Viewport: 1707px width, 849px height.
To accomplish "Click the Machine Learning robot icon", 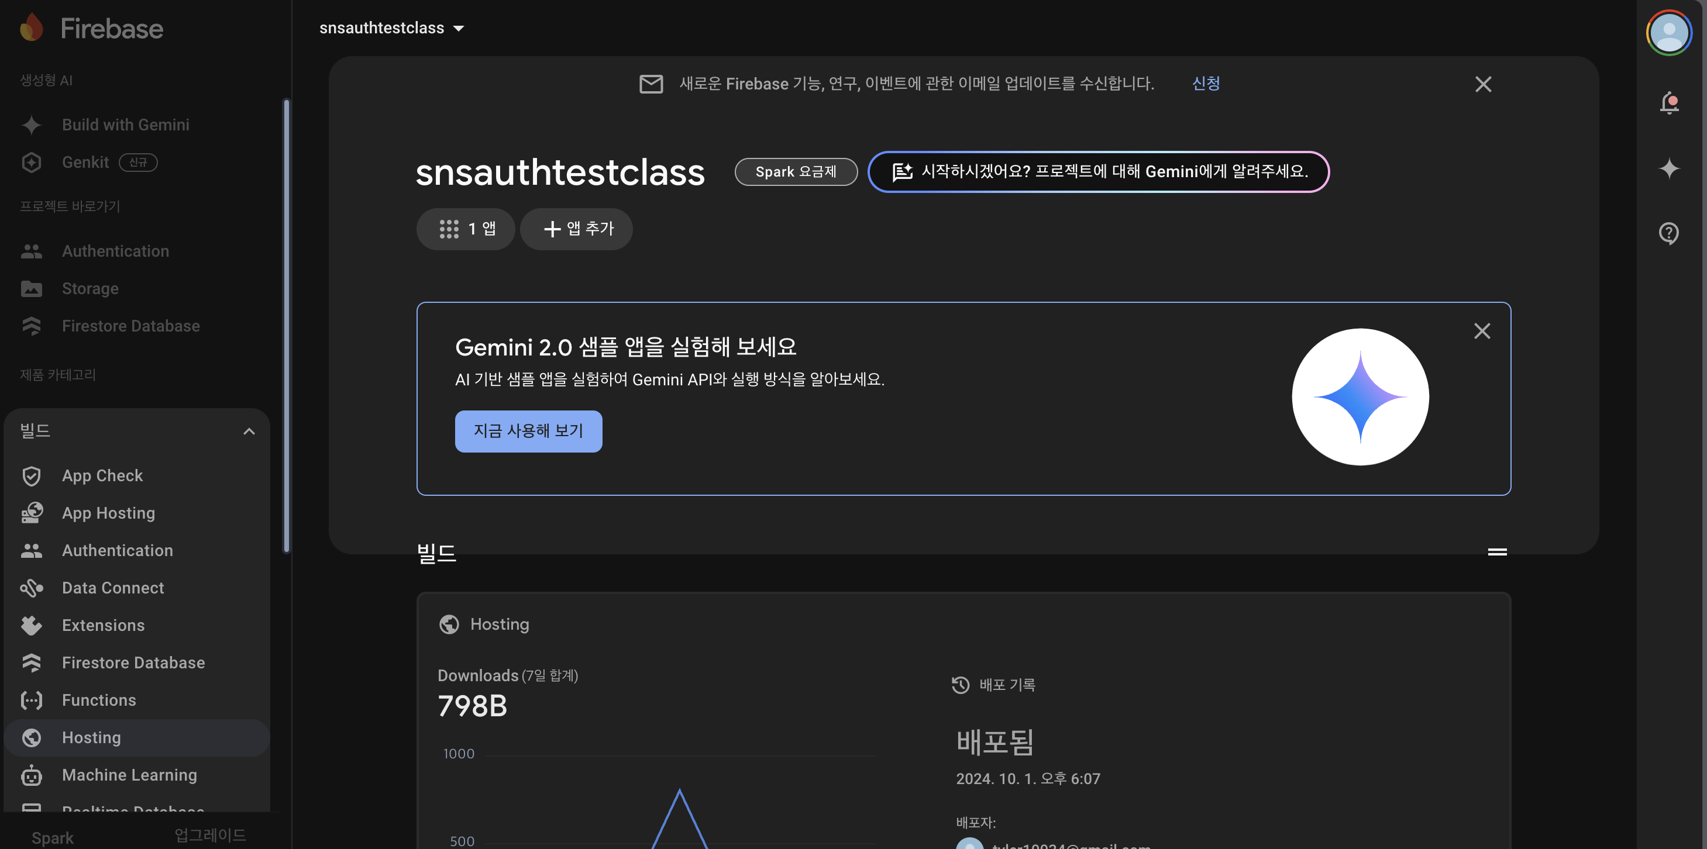I will pyautogui.click(x=31, y=775).
